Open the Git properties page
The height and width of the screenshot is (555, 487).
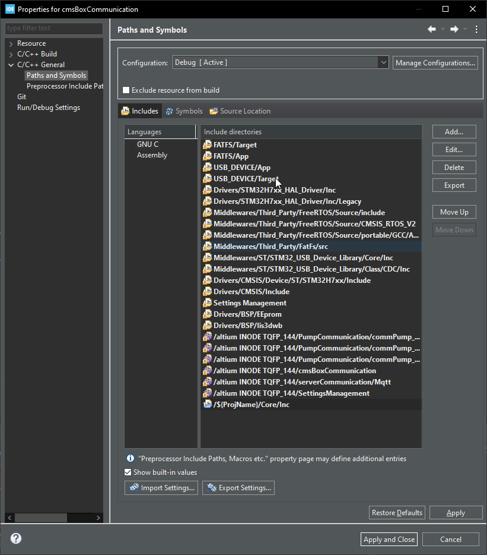tap(21, 97)
